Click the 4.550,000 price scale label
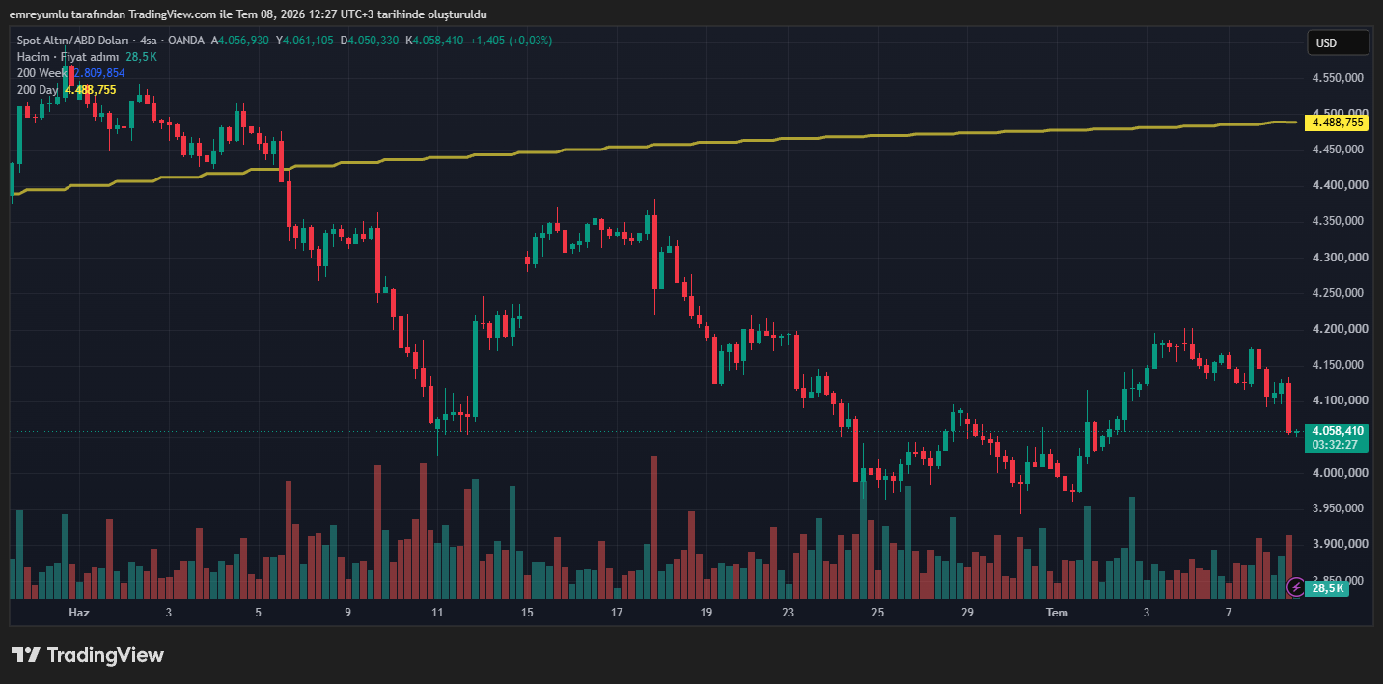The image size is (1383, 684). coord(1338,78)
